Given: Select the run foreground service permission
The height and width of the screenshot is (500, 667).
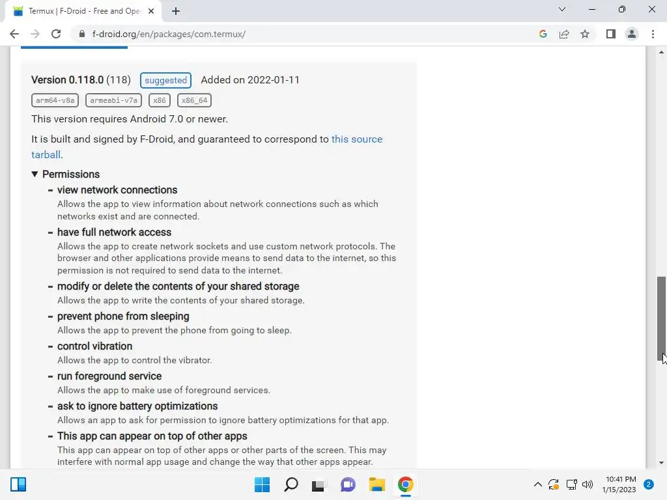Looking at the screenshot, I should 109,376.
